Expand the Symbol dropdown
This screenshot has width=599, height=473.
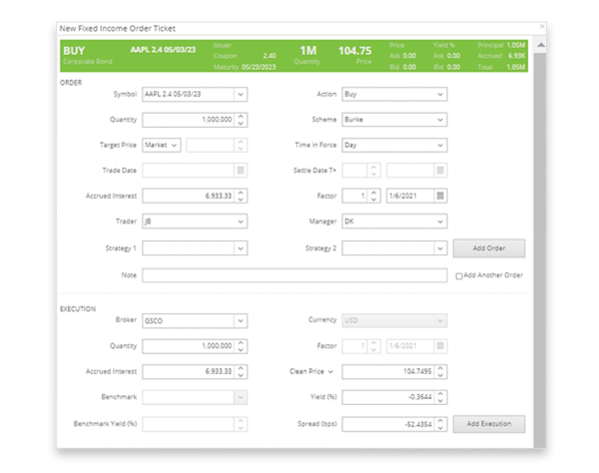tap(241, 95)
